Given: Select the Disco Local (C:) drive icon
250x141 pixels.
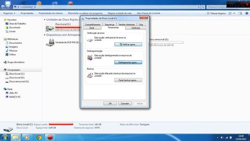Looking at the screenshot, I should (x=50, y=28).
